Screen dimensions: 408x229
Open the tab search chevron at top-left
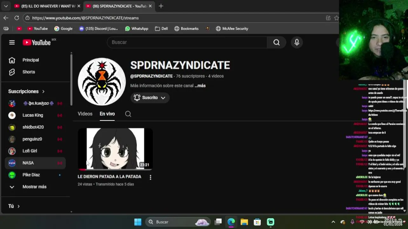coord(6,6)
